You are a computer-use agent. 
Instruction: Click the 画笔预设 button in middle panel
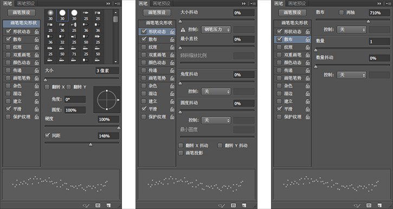(157, 12)
